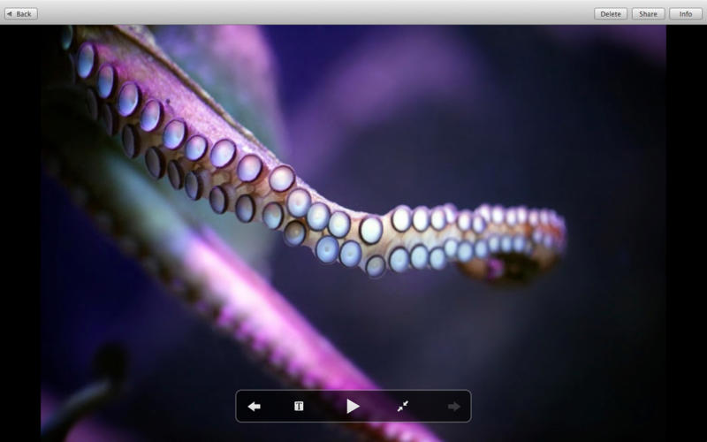Click the octopus tentacle photo

point(353,233)
